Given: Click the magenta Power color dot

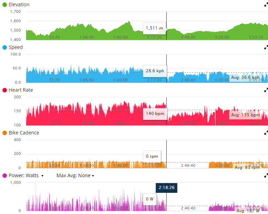Looking at the screenshot, I should [x=5, y=176].
